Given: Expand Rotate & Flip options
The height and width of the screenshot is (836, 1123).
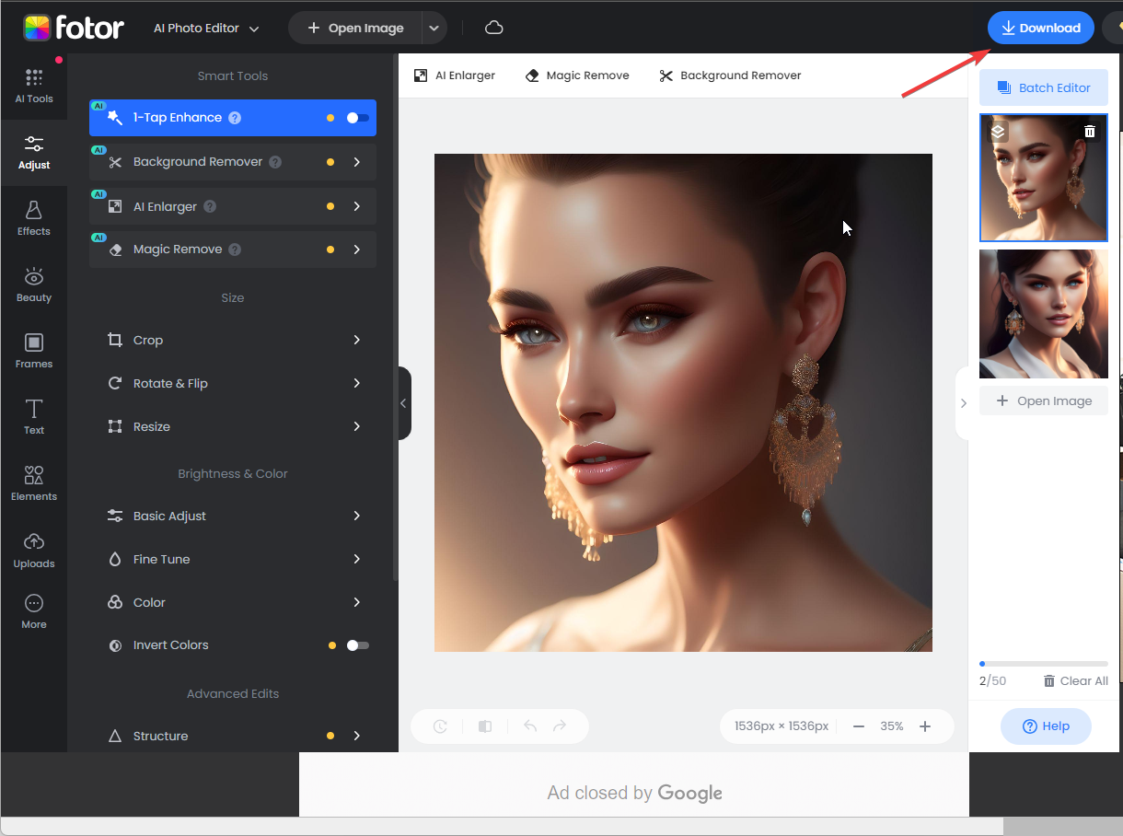Looking at the screenshot, I should coord(233,384).
